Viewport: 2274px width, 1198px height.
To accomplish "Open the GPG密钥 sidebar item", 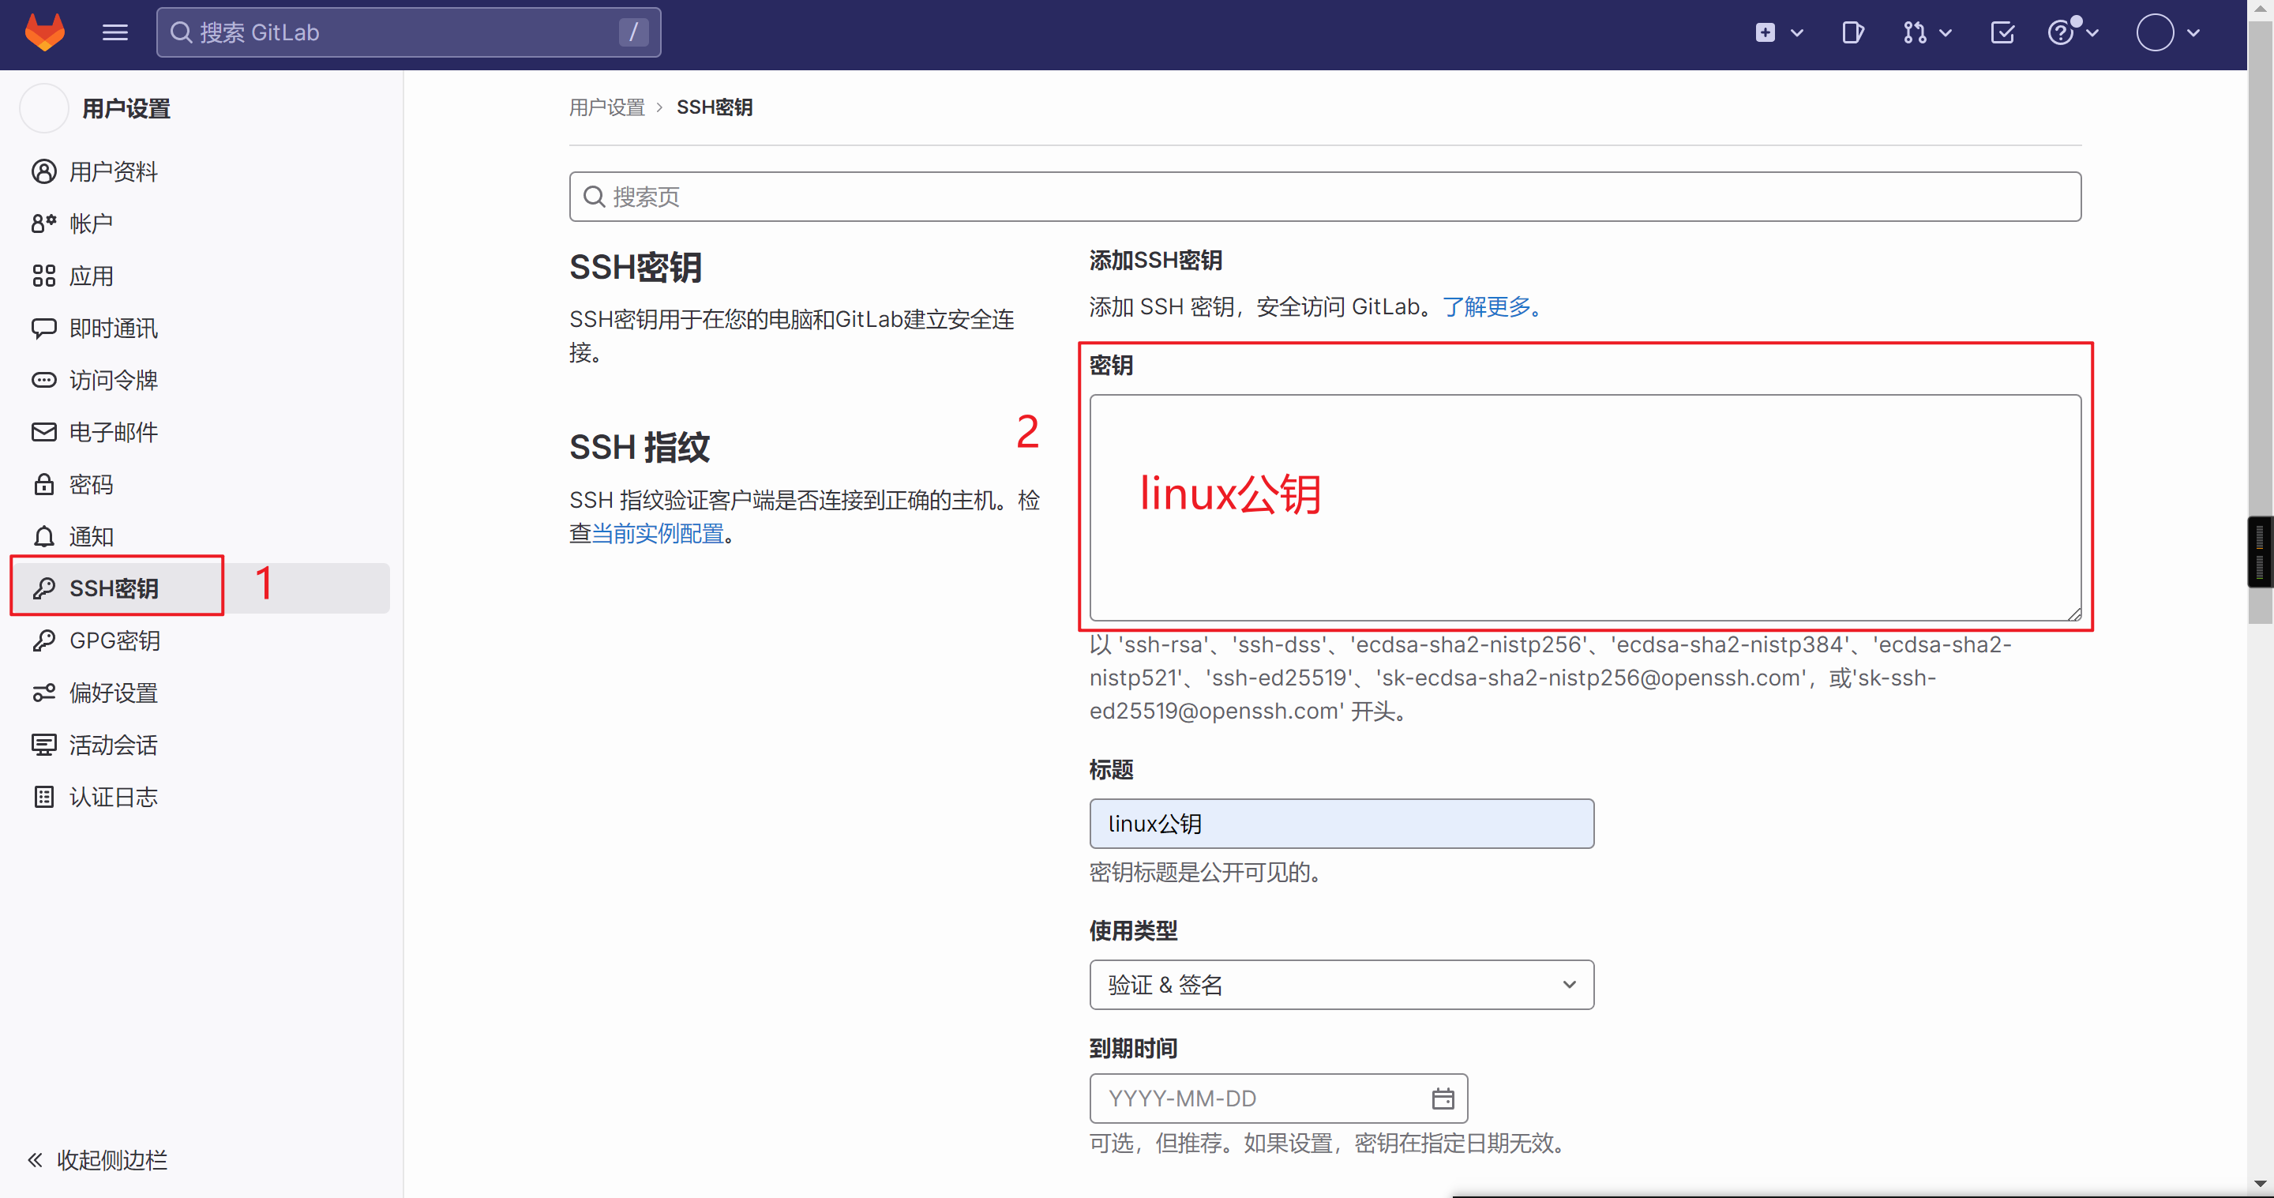I will click(x=114, y=640).
